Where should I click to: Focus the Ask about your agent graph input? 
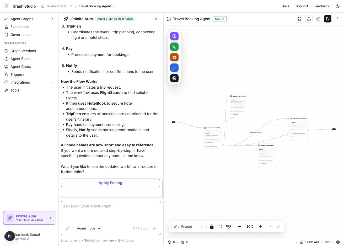tap(111, 212)
